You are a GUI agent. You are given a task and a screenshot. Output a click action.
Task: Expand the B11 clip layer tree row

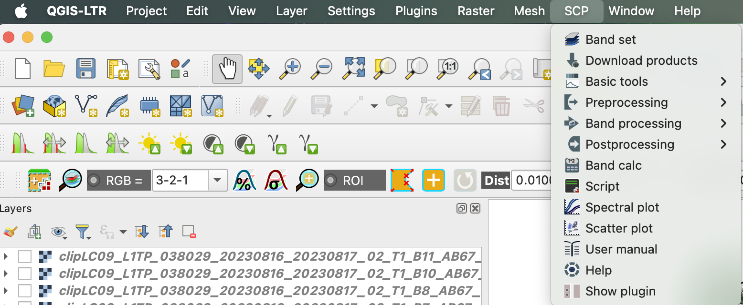pyautogui.click(x=6, y=256)
